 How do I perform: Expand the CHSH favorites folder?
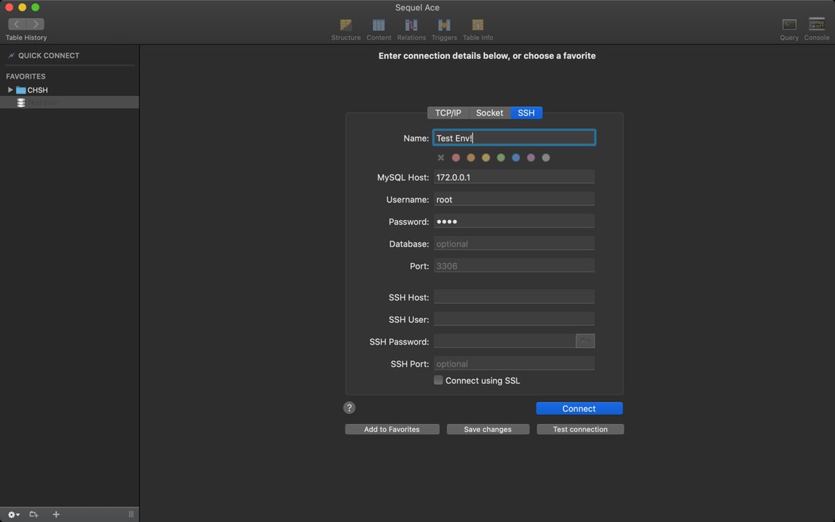coord(10,90)
